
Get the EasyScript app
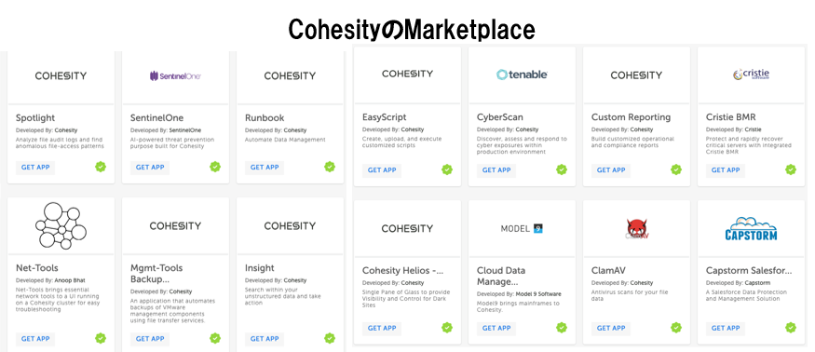[x=382, y=170]
